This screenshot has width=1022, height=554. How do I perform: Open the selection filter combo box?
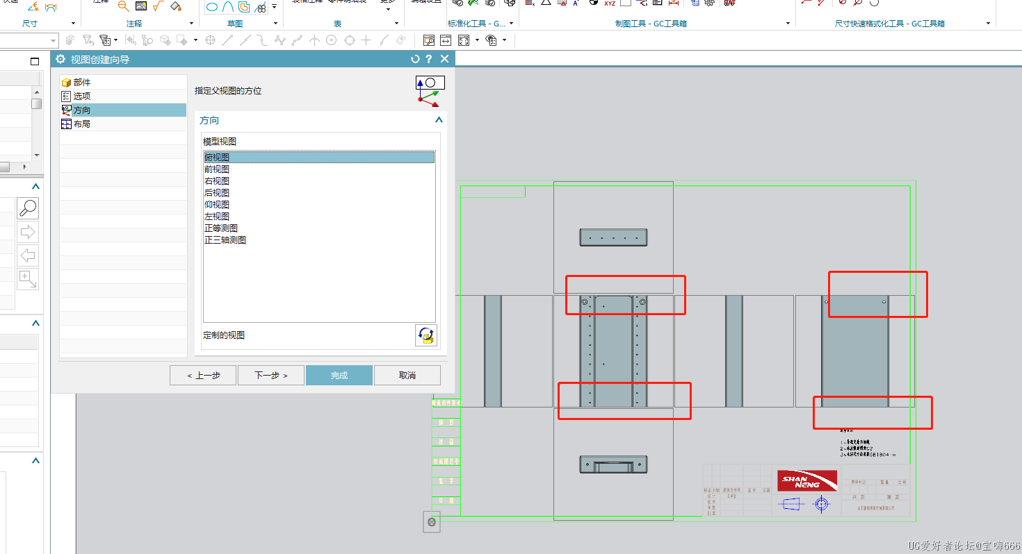click(29, 40)
